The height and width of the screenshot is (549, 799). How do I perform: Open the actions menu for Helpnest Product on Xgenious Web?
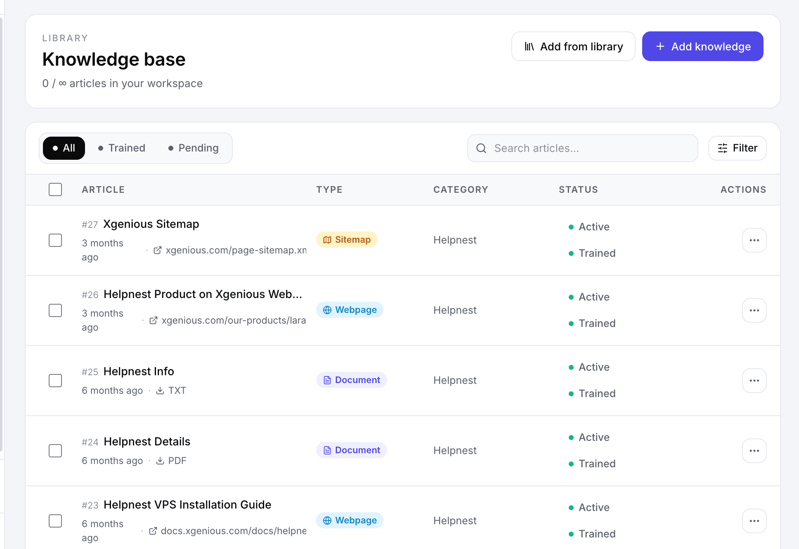tap(754, 310)
